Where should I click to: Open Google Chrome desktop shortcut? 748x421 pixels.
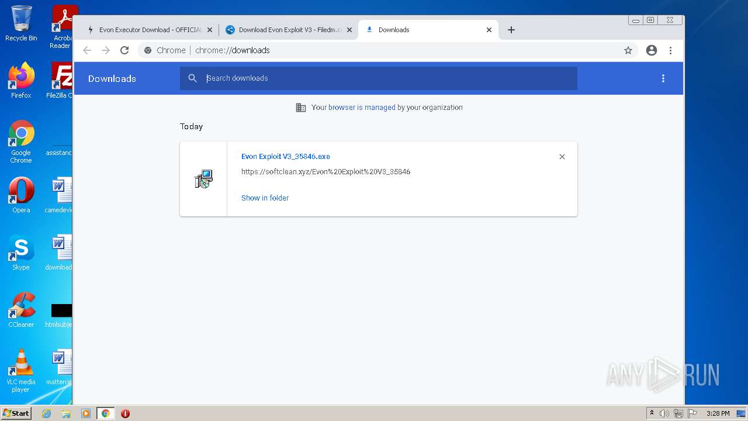pos(21,142)
